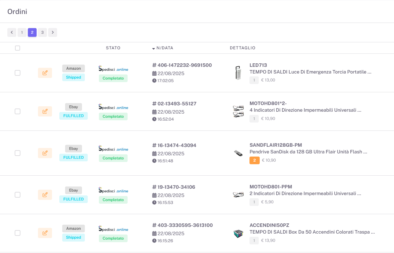Open edit icon for order 403-3330595-3613100
394x253 pixels.
tap(45, 233)
